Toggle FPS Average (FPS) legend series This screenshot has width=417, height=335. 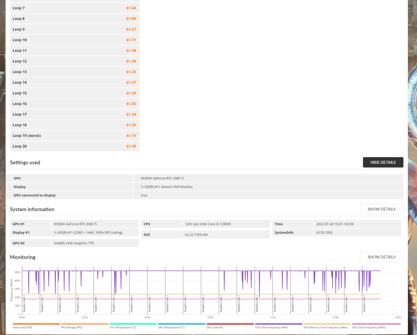(x=85, y=326)
